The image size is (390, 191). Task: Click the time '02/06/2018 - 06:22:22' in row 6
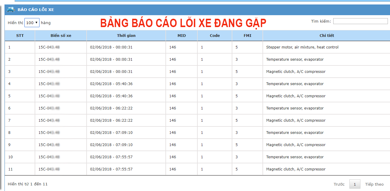111,108
